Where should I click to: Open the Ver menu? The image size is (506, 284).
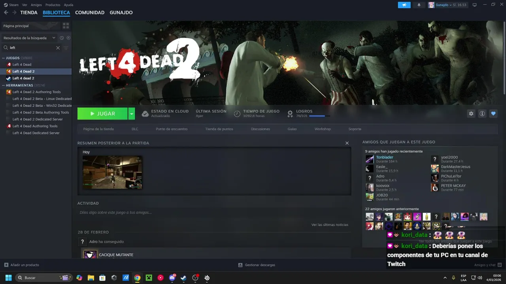pyautogui.click(x=25, y=5)
